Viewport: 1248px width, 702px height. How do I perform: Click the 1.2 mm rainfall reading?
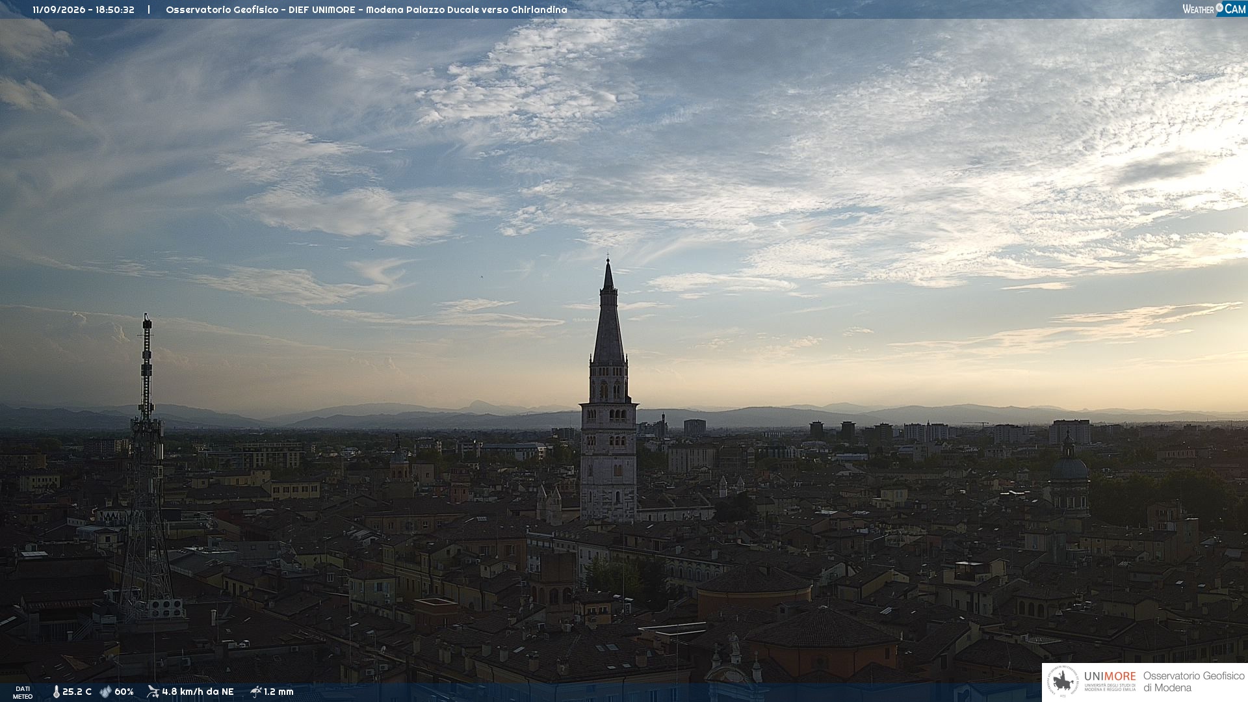279,692
